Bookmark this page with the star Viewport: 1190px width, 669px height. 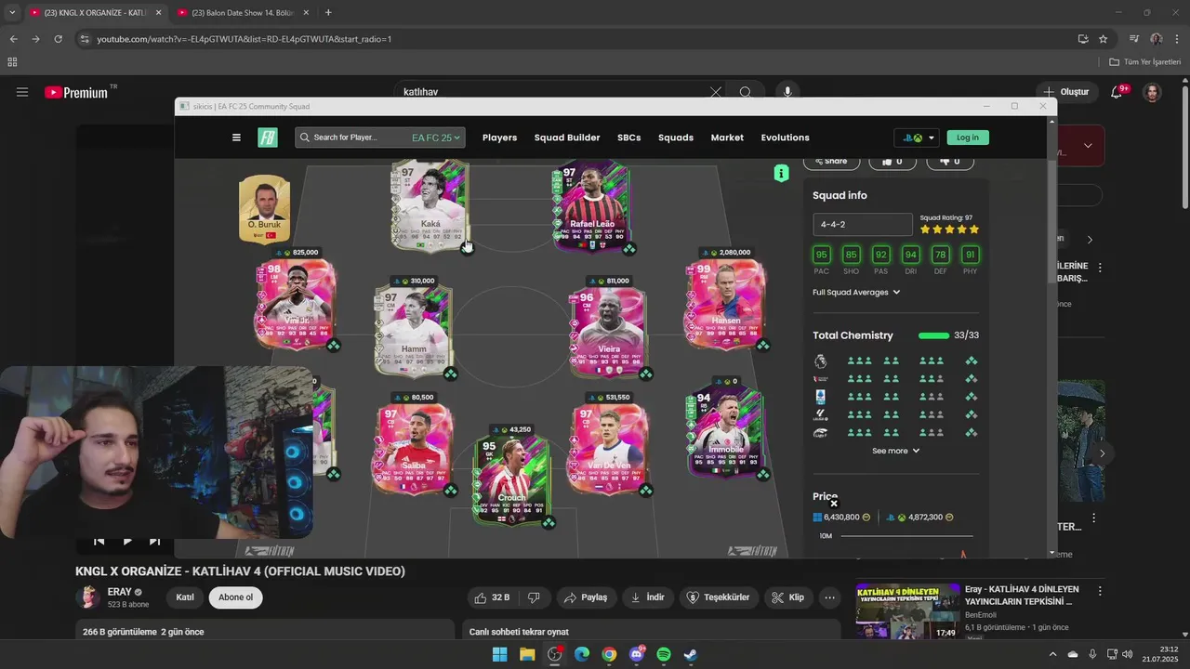[x=1103, y=39]
